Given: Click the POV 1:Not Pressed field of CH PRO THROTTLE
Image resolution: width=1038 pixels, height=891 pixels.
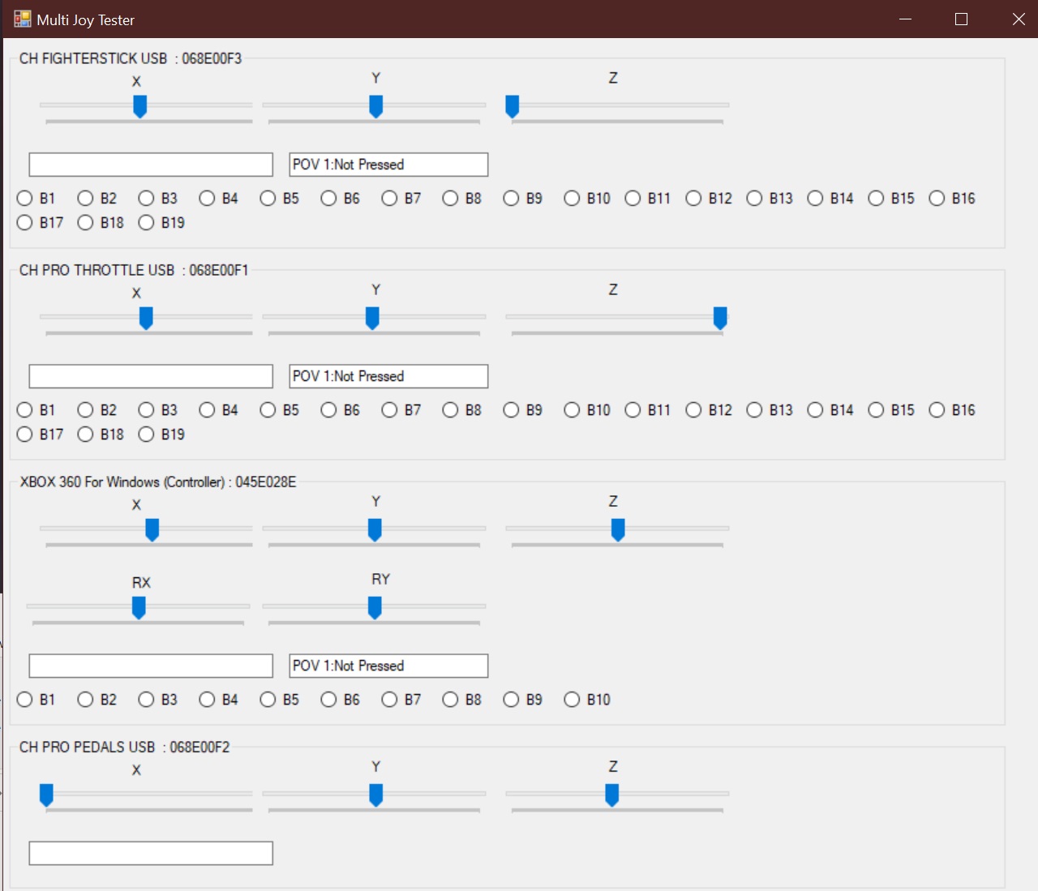Looking at the screenshot, I should click(388, 376).
